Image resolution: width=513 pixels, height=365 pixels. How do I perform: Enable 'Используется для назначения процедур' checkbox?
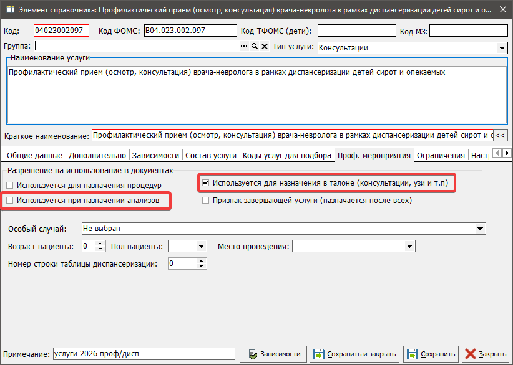coord(10,186)
